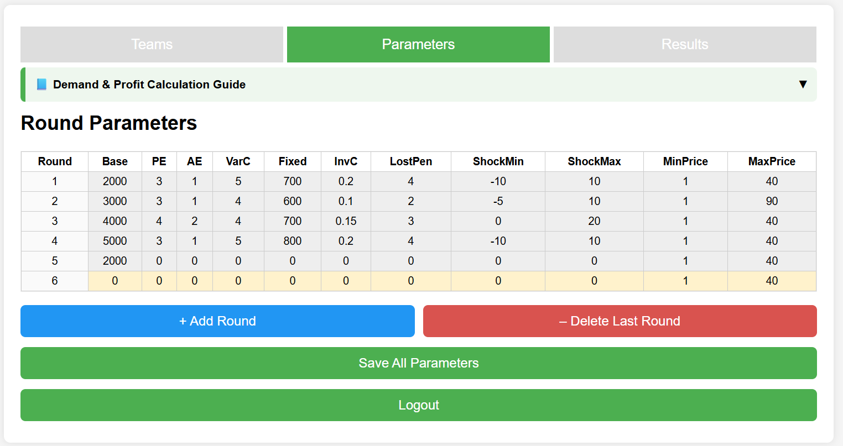Screen dimensions: 843x446
Task: Save all parameters
Action: coord(418,363)
